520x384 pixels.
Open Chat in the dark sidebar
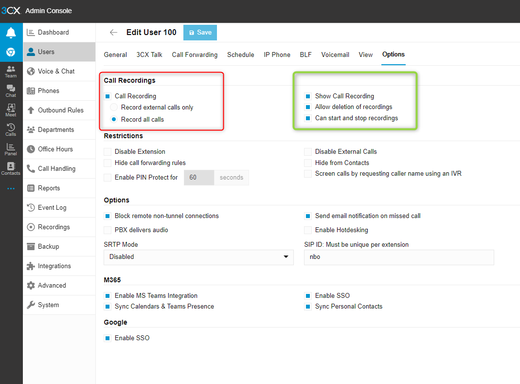pyautogui.click(x=11, y=91)
